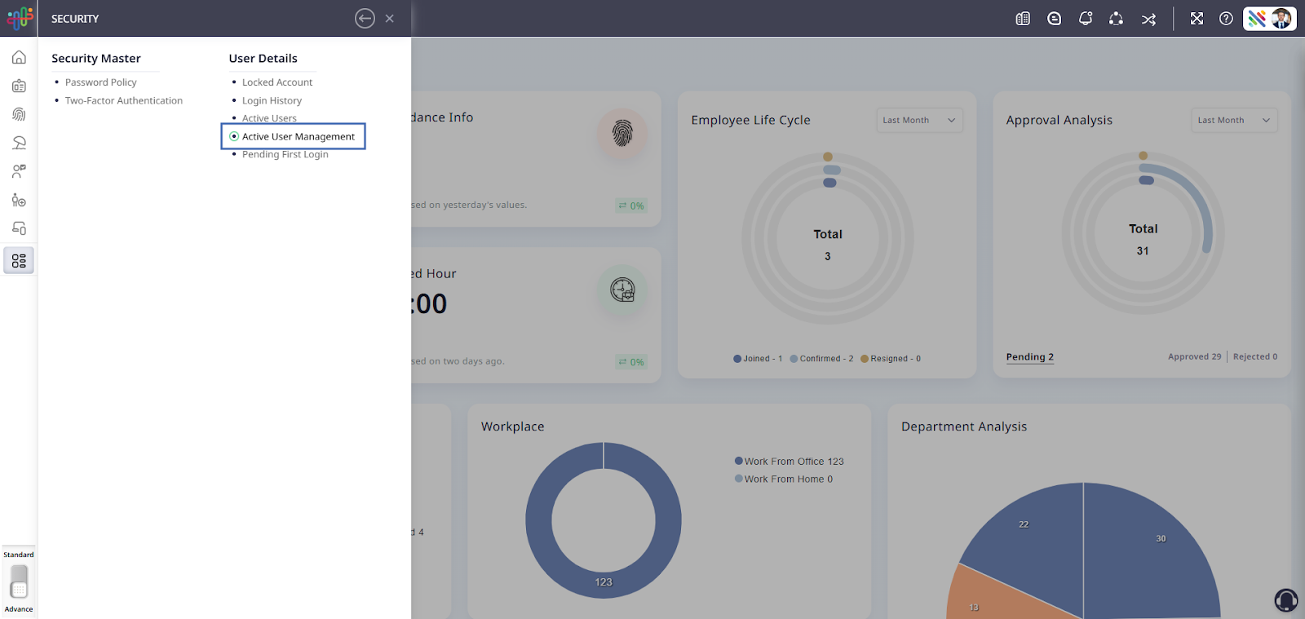
Task: Open Password Policy menu item
Action: coord(100,82)
